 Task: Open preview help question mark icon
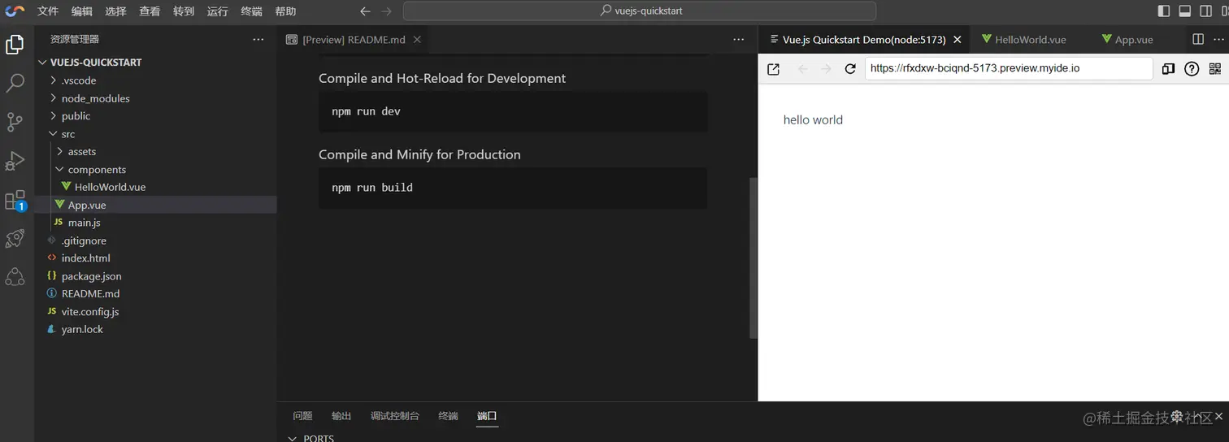(x=1192, y=69)
